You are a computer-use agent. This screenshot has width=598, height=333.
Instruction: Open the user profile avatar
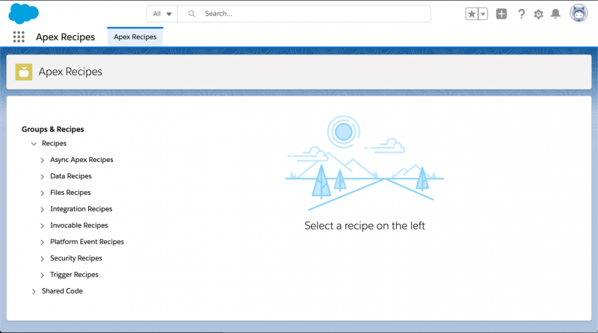pos(579,13)
